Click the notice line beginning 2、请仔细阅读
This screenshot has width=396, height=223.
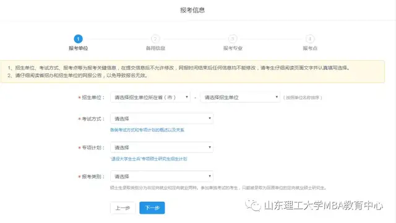click(78, 76)
